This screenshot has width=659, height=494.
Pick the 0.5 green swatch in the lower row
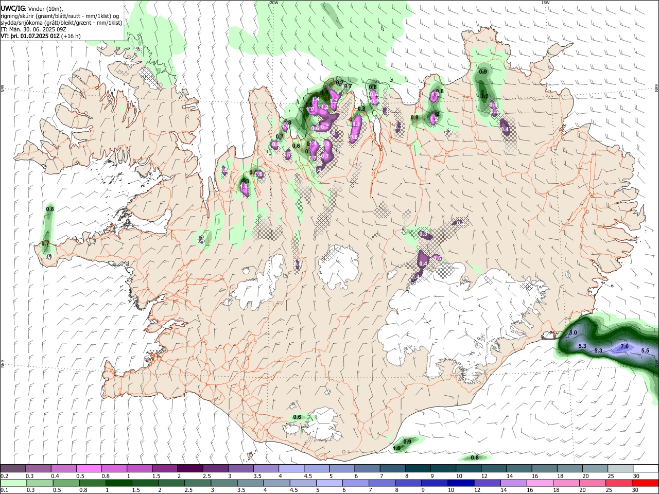(66, 483)
